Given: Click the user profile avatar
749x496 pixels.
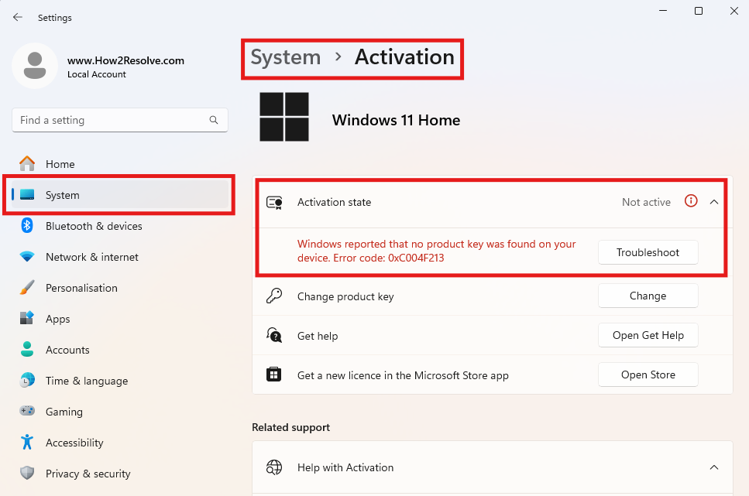Looking at the screenshot, I should coord(35,66).
